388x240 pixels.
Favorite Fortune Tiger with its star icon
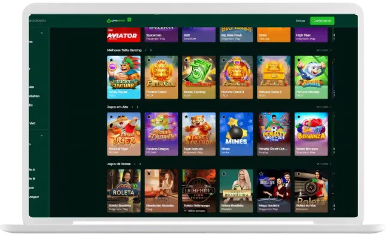(111, 117)
